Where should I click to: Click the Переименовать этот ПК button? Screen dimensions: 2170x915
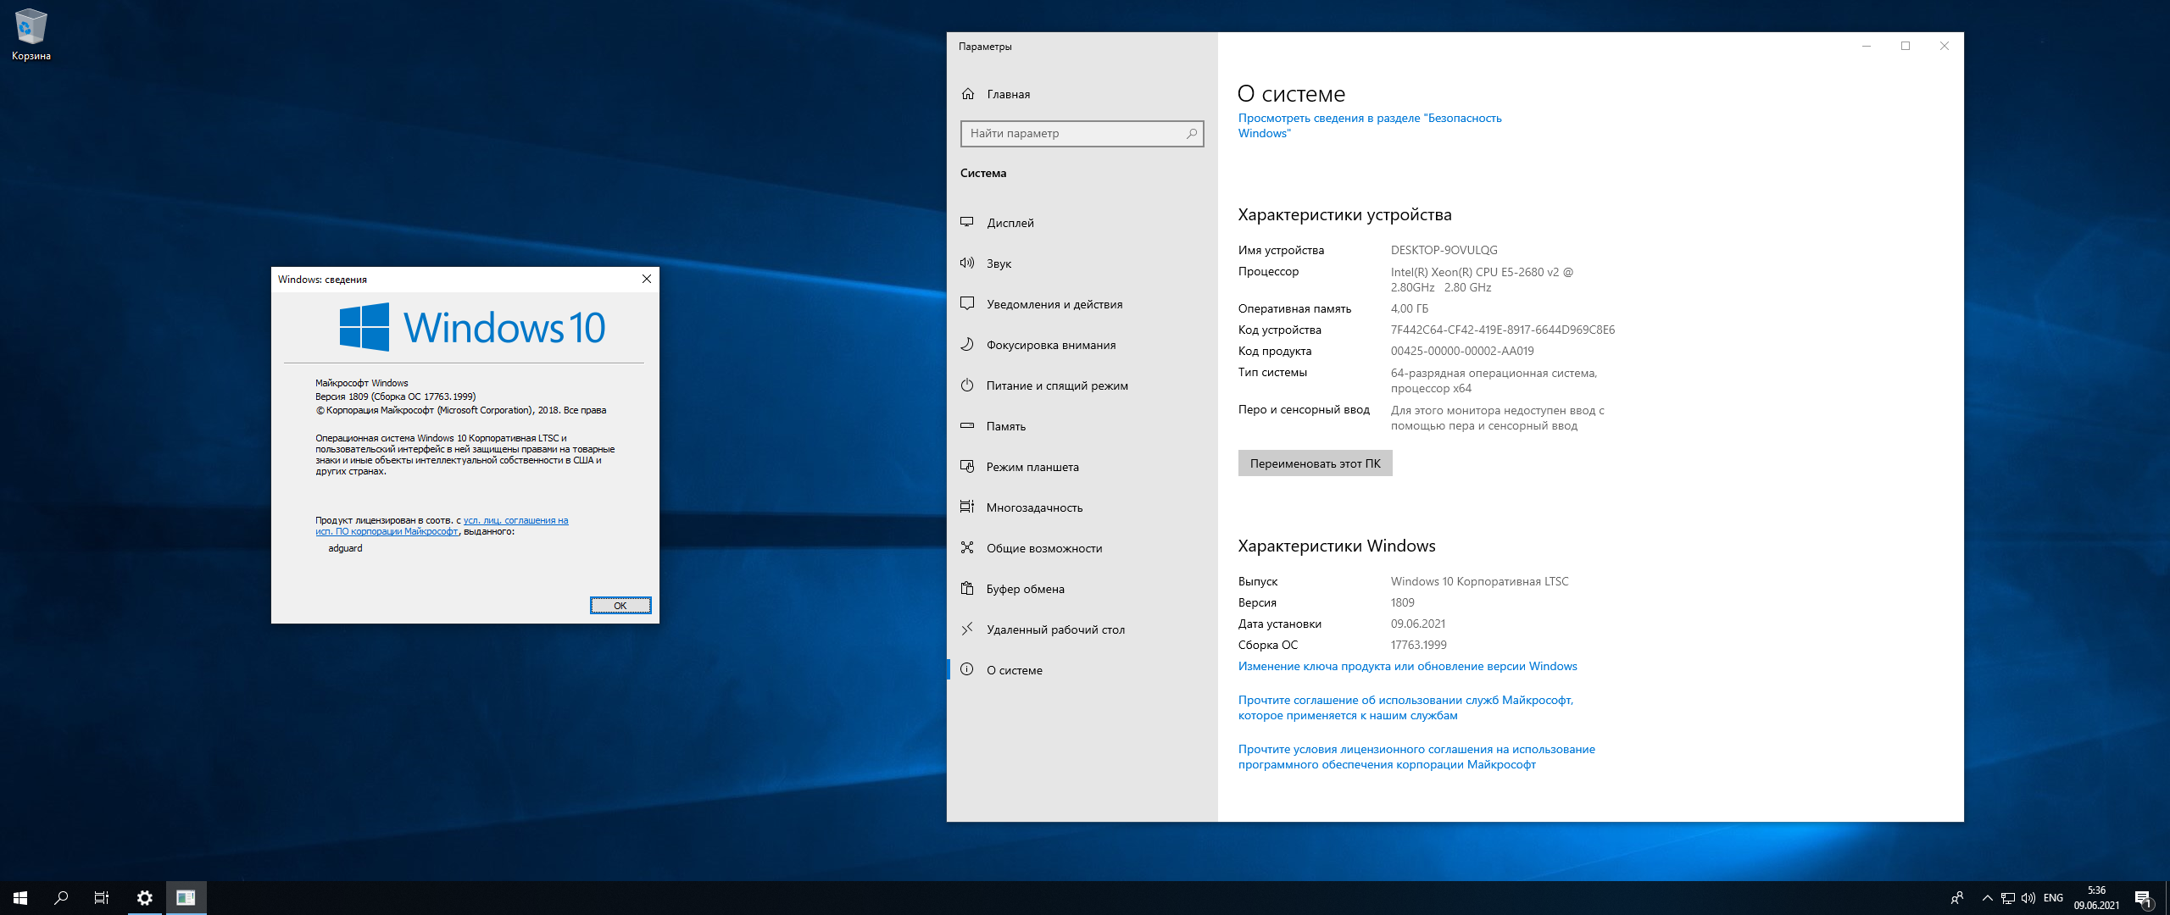[1315, 463]
